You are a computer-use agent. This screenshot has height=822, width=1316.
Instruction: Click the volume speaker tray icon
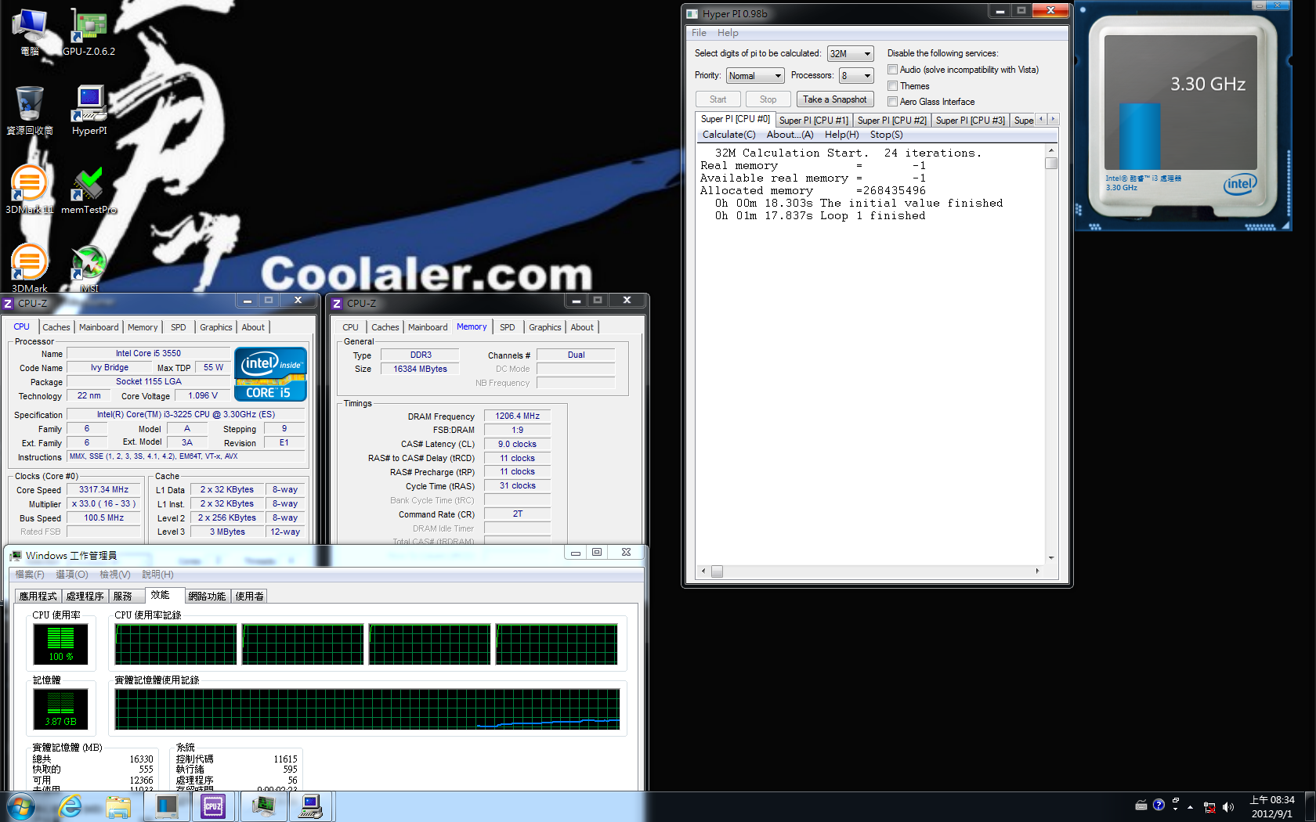[1227, 806]
